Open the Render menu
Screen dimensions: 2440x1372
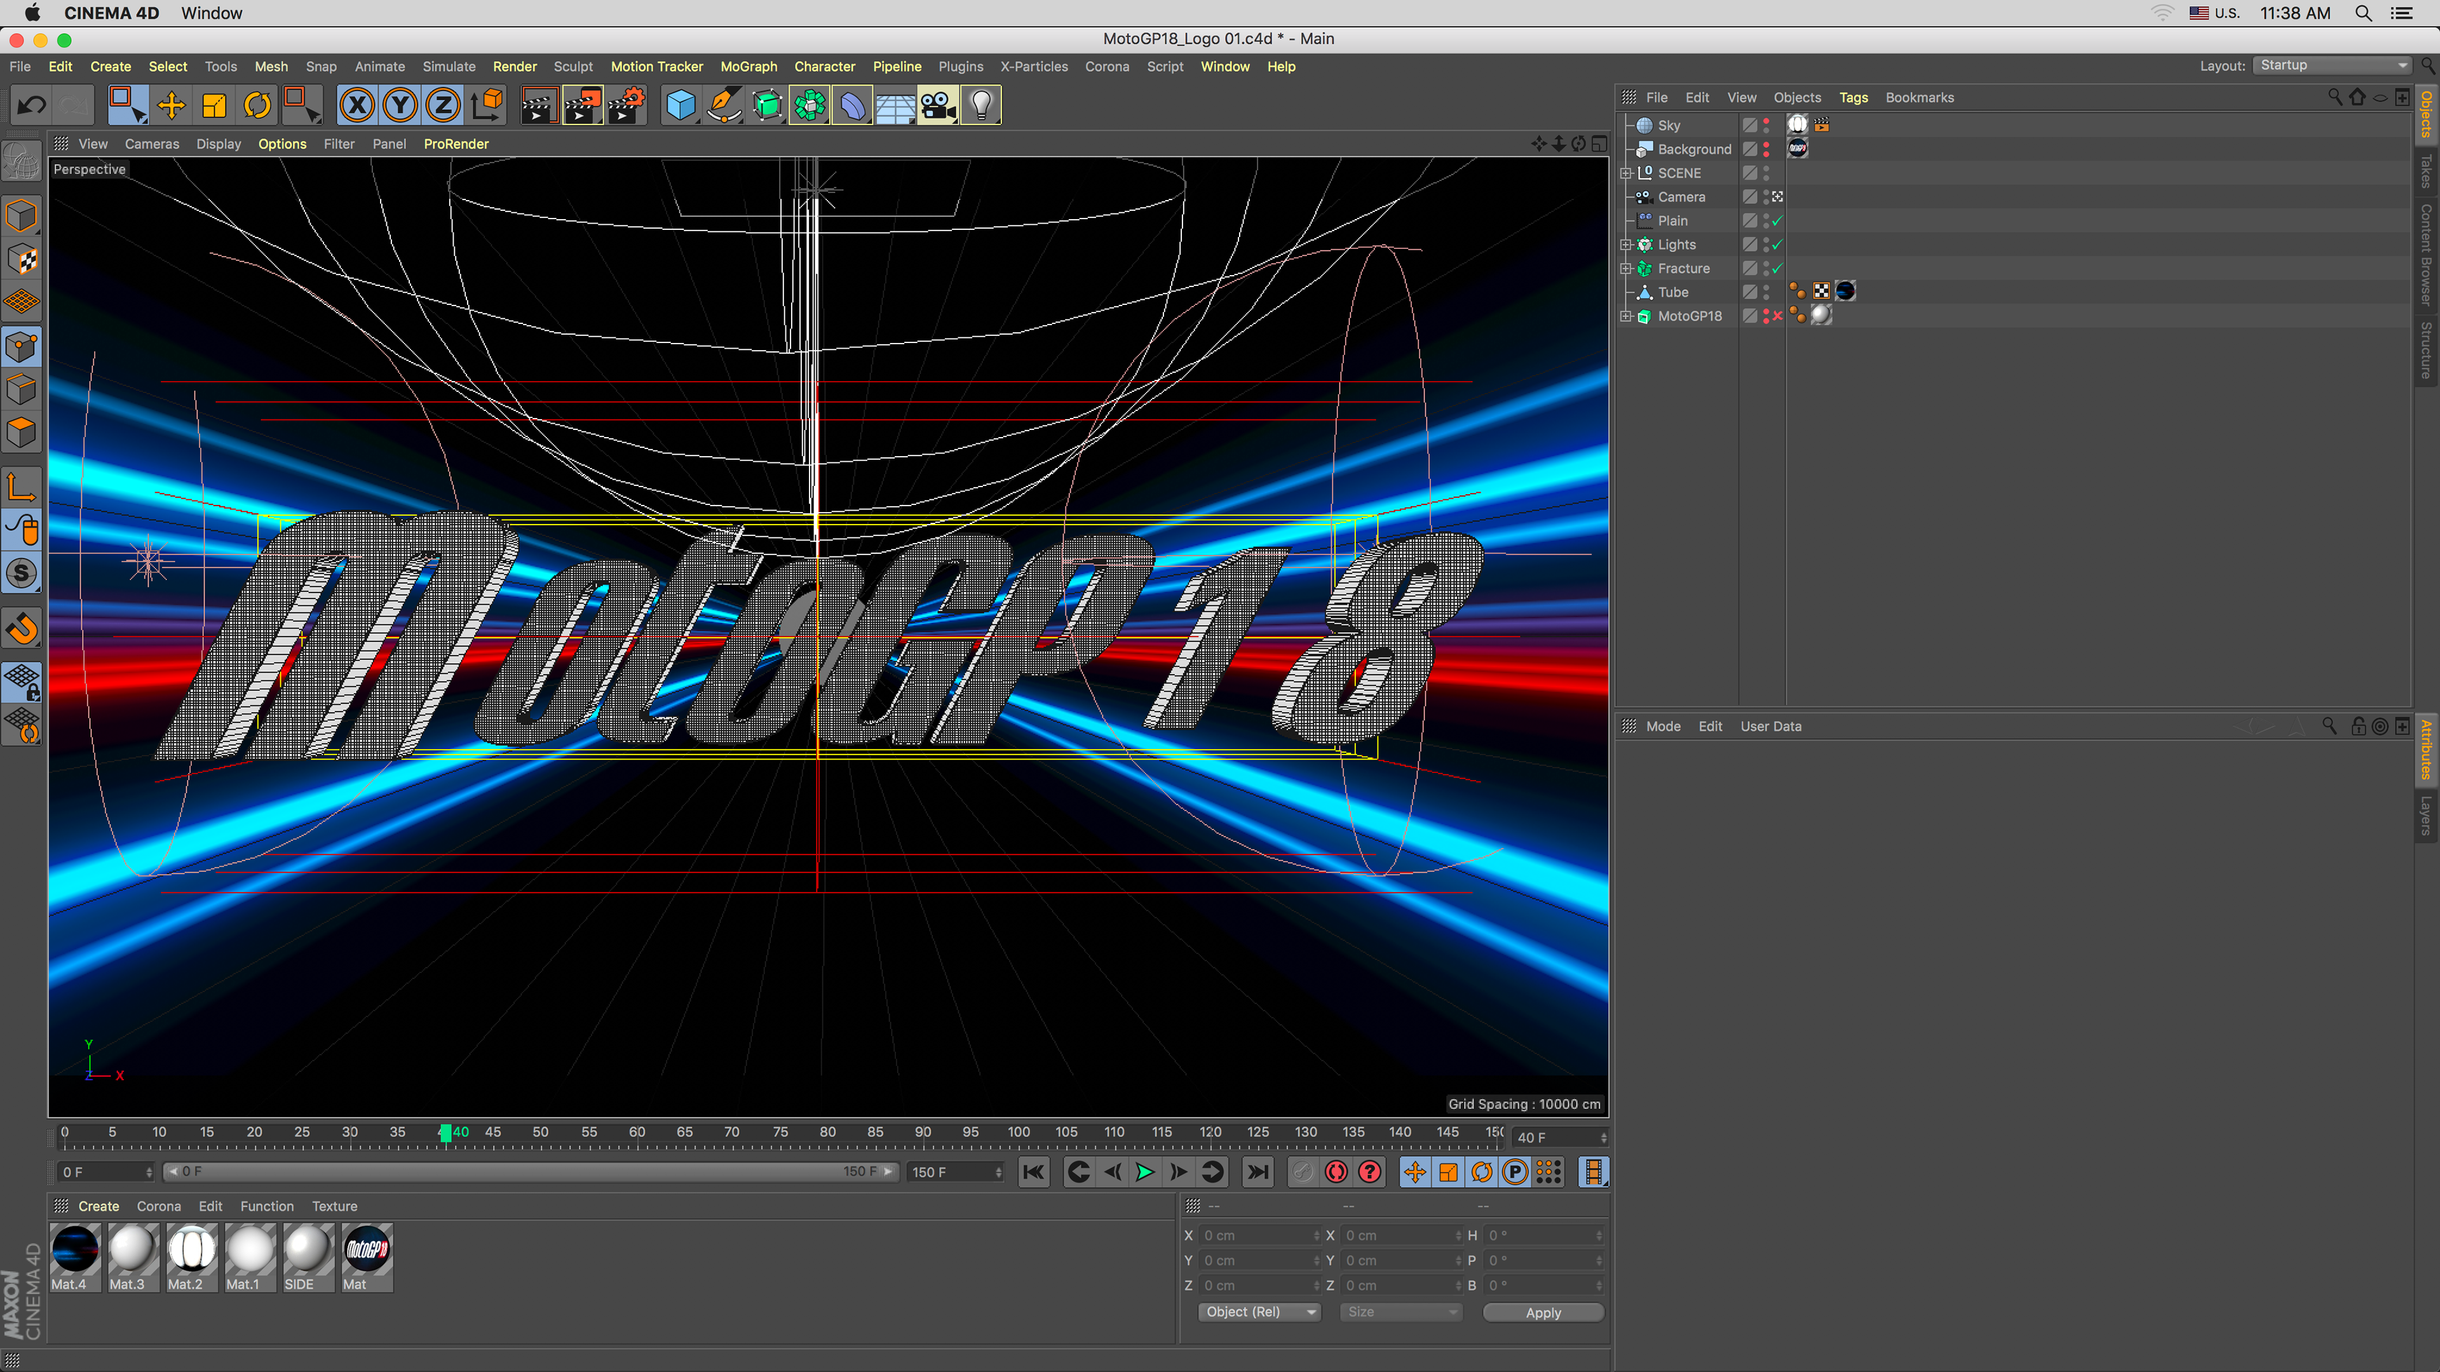click(x=514, y=66)
